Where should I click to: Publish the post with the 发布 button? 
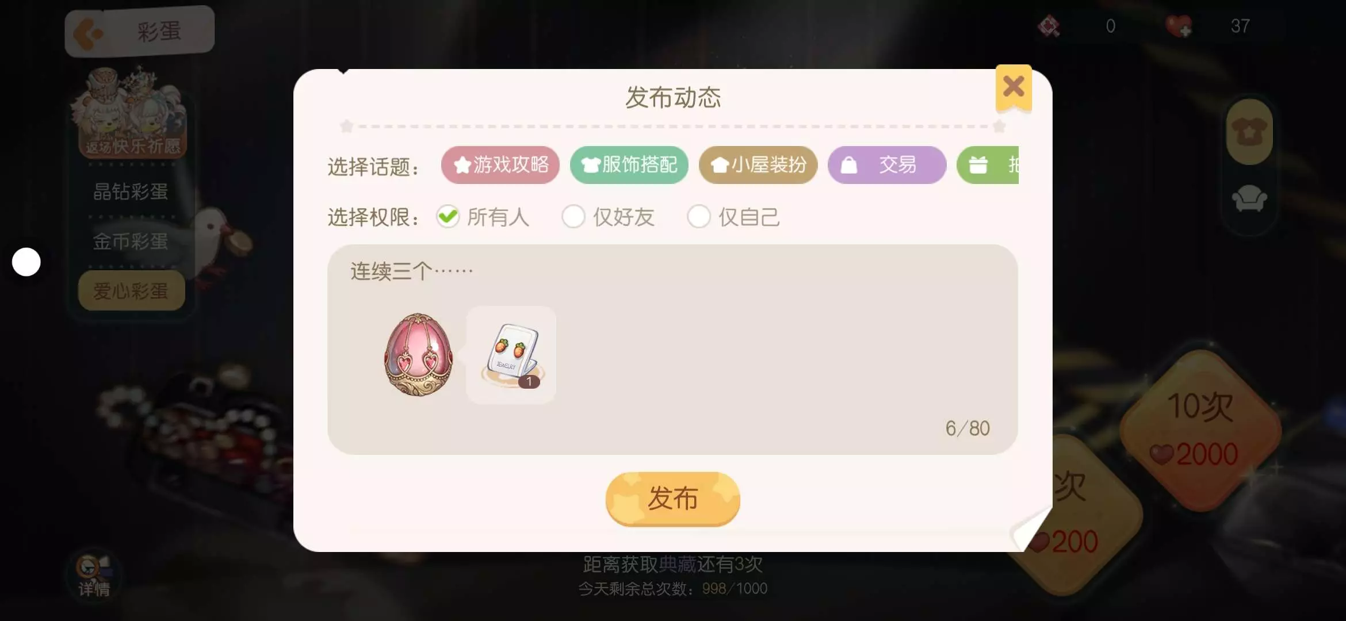click(672, 499)
